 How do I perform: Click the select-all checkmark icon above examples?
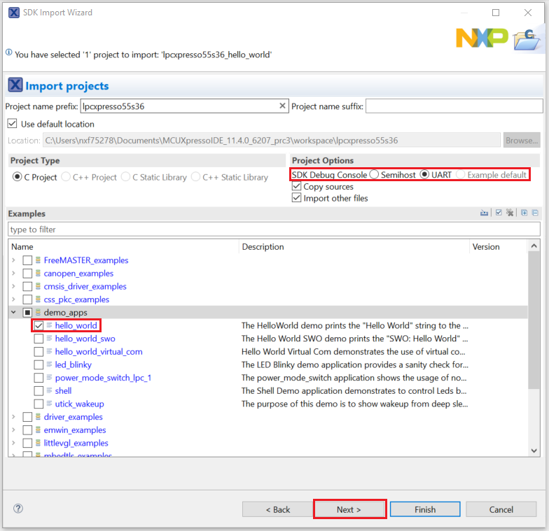pos(499,213)
